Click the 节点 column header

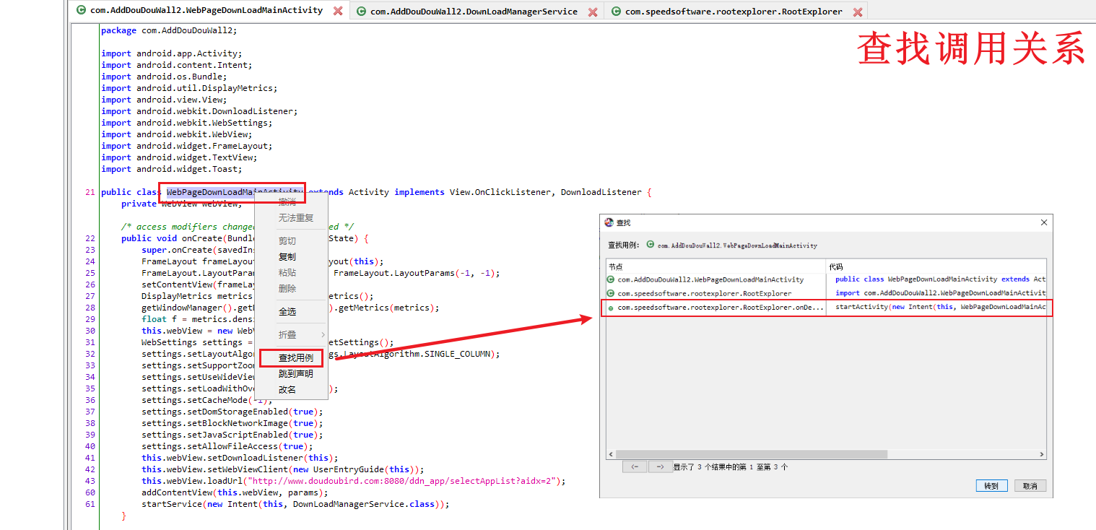716,266
